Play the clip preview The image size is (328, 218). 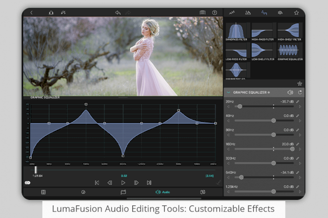click(123, 183)
